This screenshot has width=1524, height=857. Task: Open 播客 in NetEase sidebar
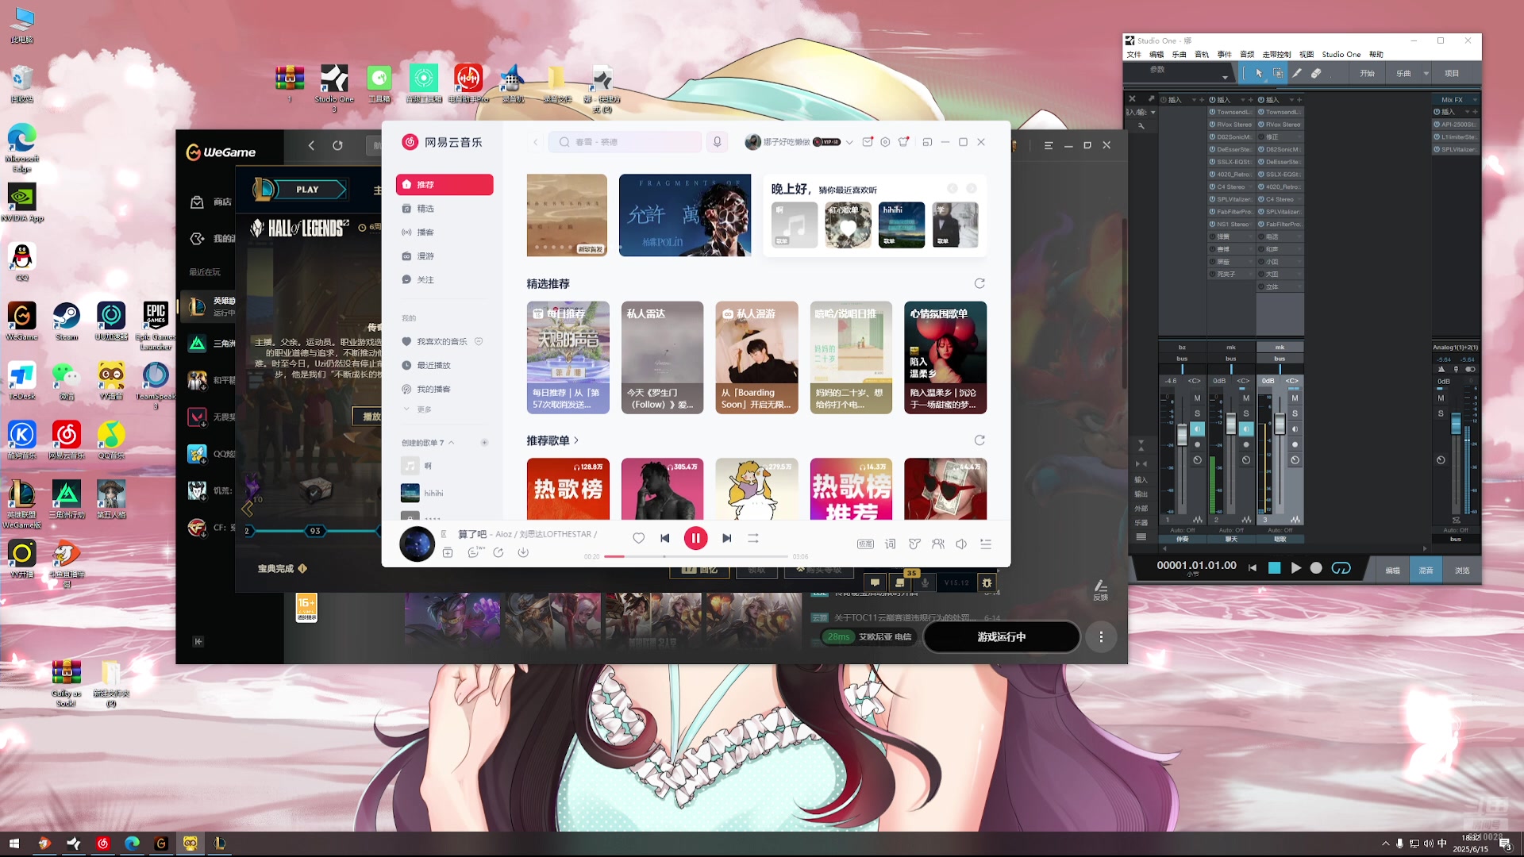[x=444, y=233]
